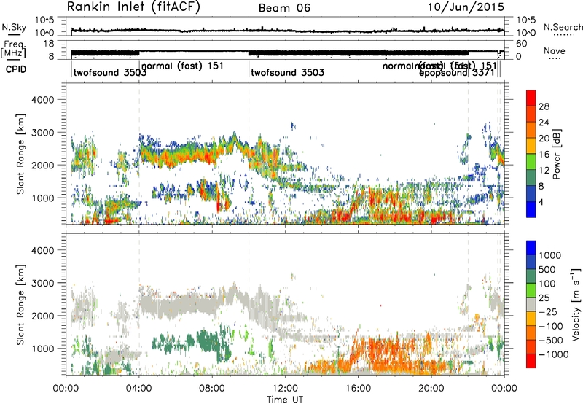Click the '-1000' tick on Velocity colorbar
The height and width of the screenshot is (404, 583).
[553, 354]
